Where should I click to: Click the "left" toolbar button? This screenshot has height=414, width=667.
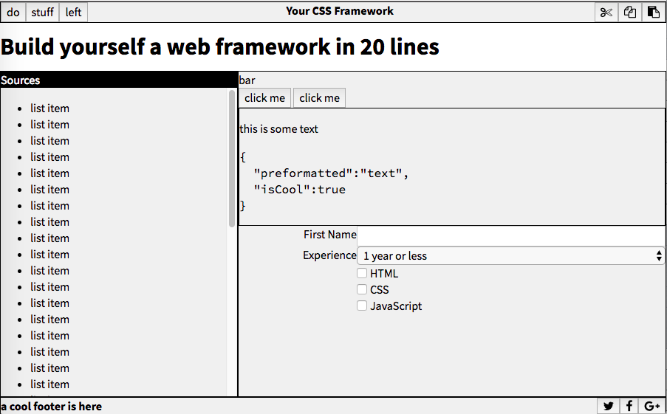(73, 12)
